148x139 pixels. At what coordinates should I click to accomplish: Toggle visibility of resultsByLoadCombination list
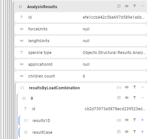click(x=127, y=87)
